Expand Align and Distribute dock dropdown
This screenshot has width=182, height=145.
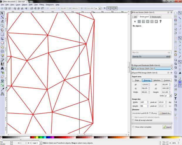(171, 65)
